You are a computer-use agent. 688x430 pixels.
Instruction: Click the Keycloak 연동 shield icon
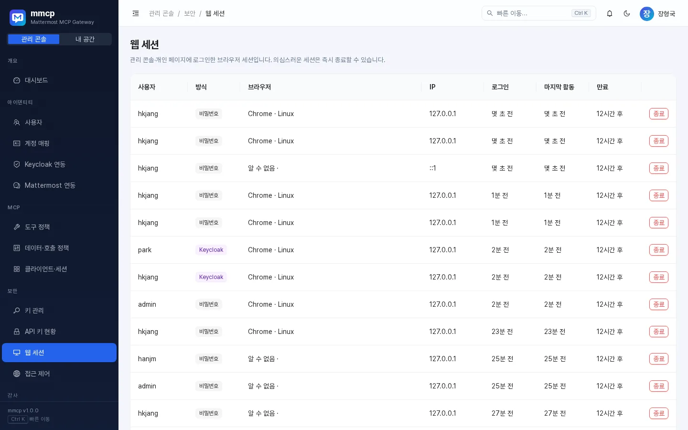click(x=17, y=164)
